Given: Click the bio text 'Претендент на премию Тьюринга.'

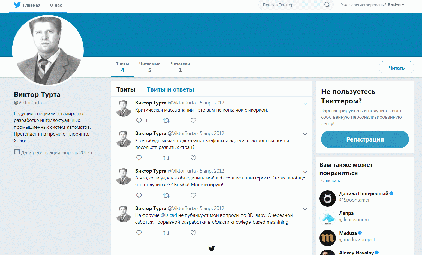Looking at the screenshot, I should pyautogui.click(x=52, y=134).
